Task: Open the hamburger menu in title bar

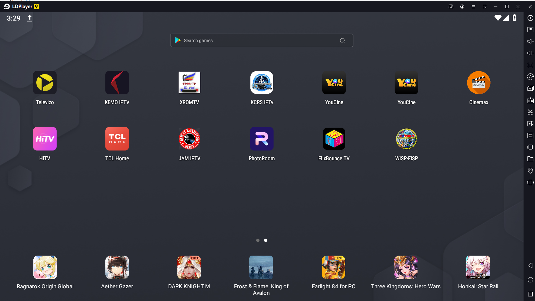Action: pos(473,7)
